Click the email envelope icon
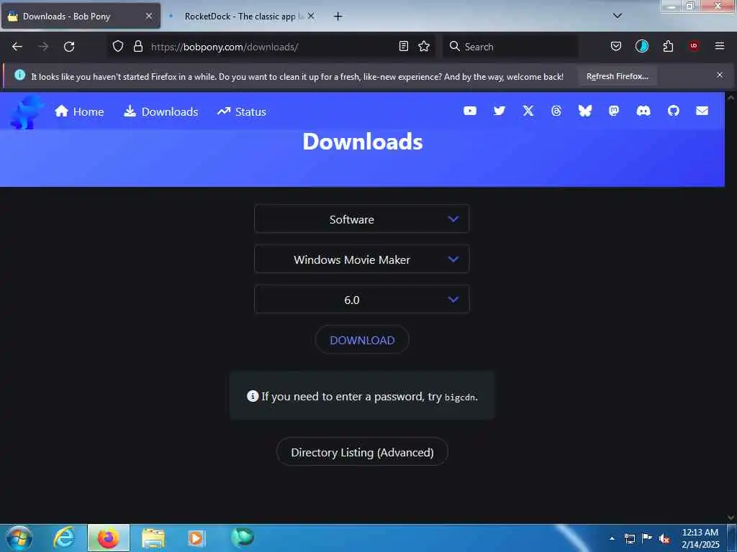 pos(702,111)
